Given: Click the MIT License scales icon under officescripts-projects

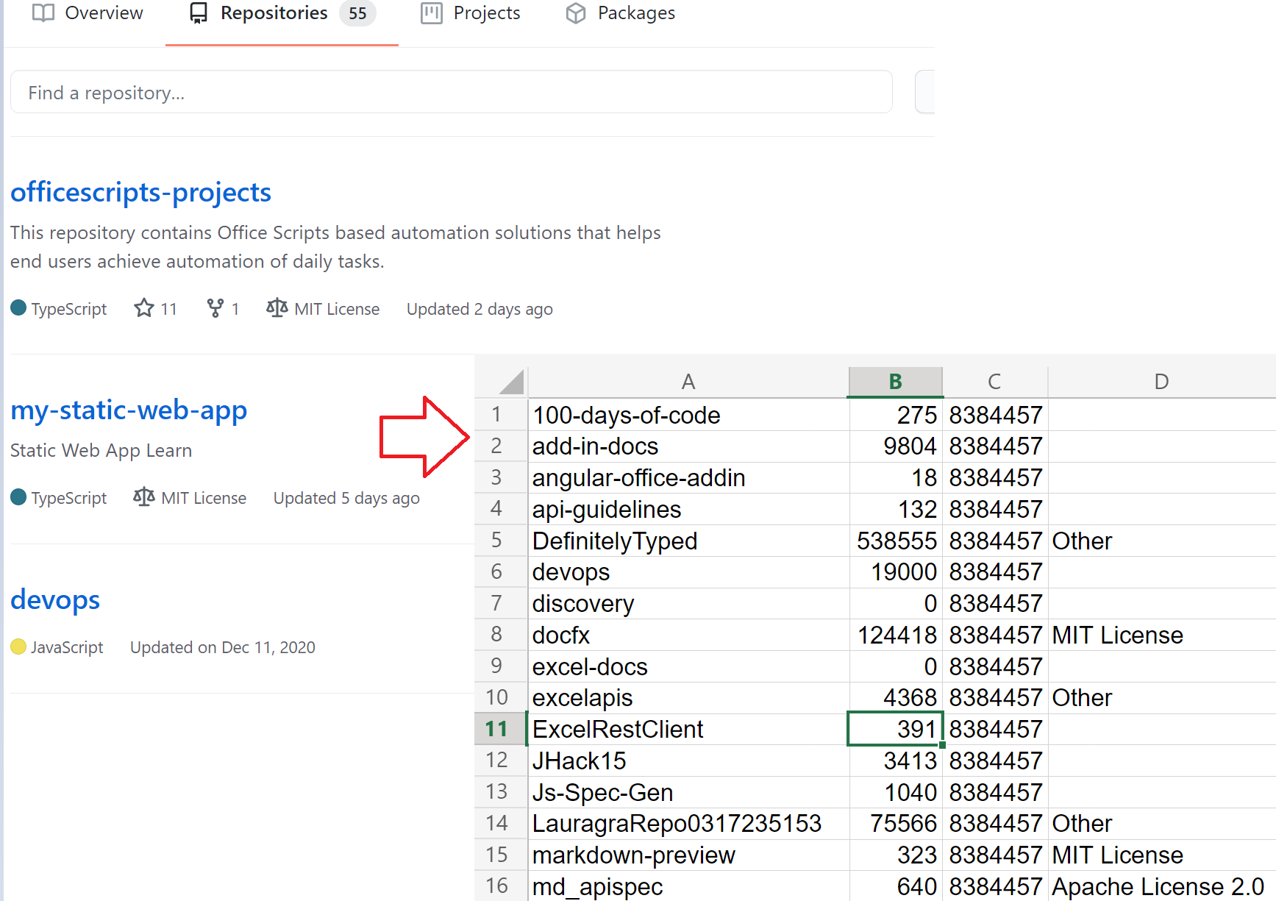Looking at the screenshot, I should click(277, 308).
